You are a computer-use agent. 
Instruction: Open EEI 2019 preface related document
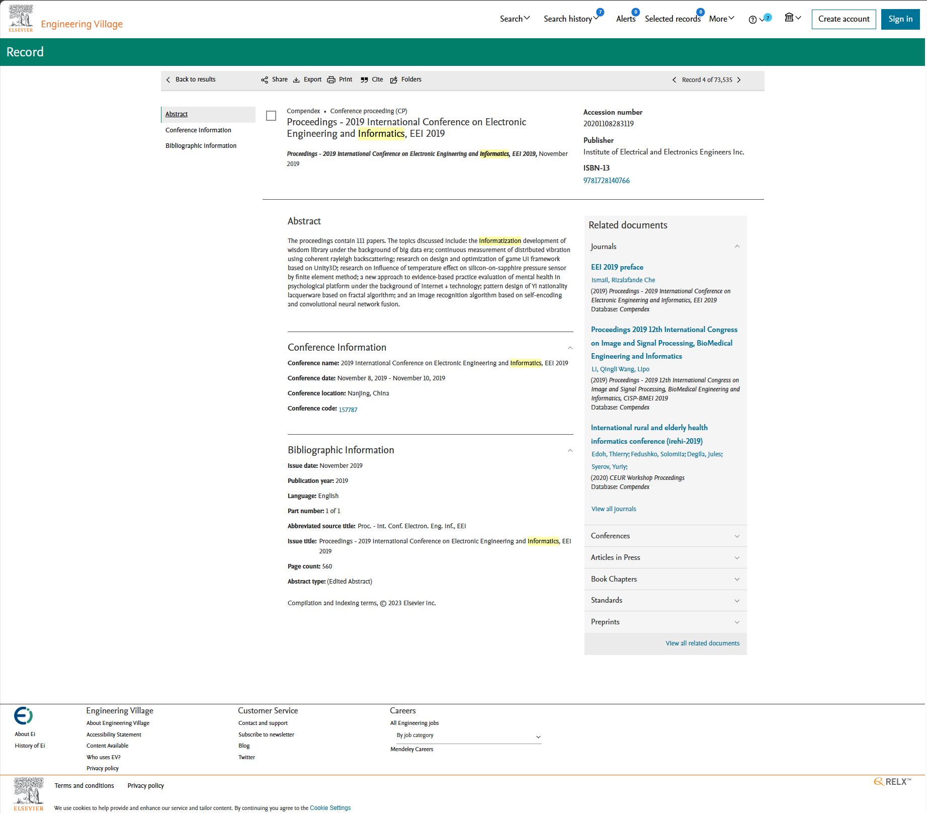(617, 267)
